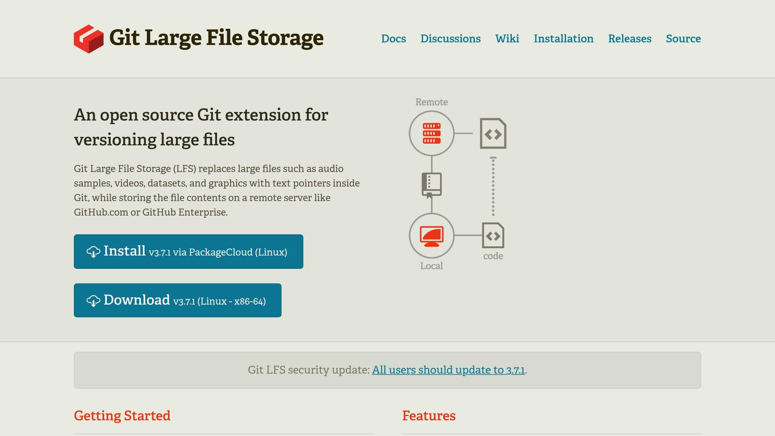Image resolution: width=775 pixels, height=436 pixels.
Task: Click Download v3.7.1 for Linux x86-64
Action: point(178,300)
